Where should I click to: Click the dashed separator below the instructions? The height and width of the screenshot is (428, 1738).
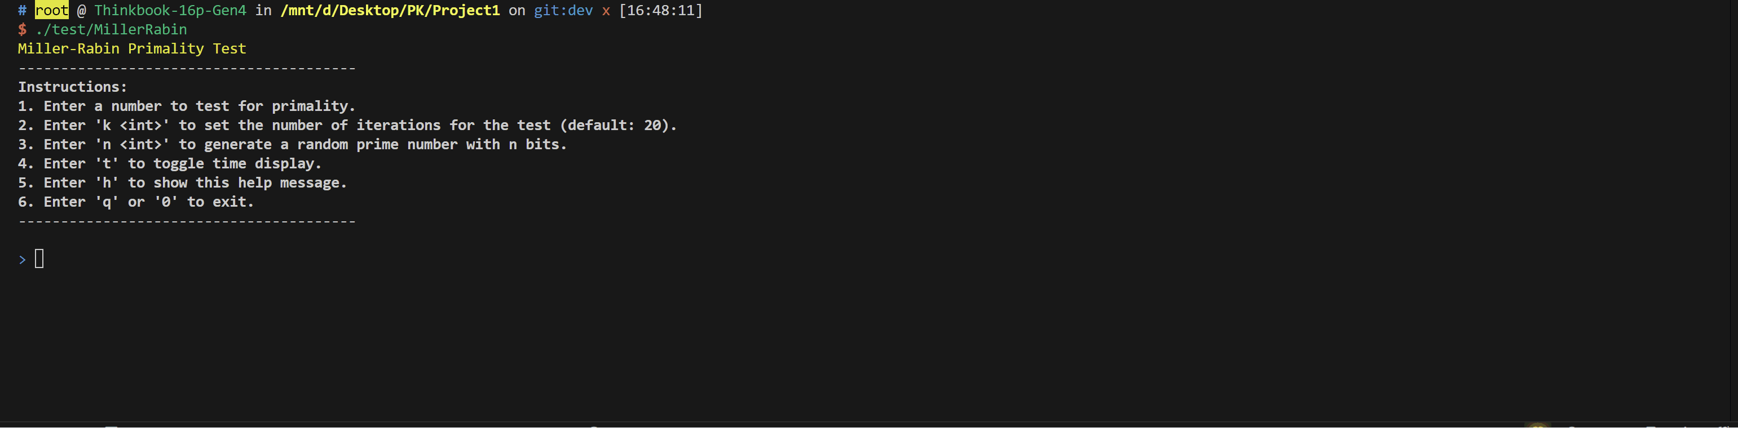tap(187, 221)
